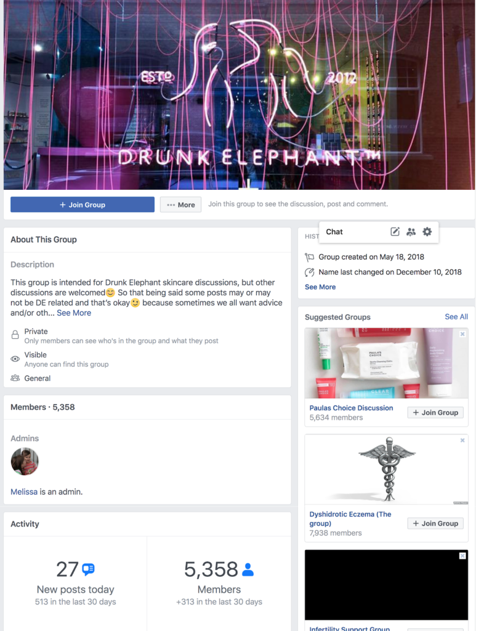Click the lock icon beside Private
The width and height of the screenshot is (484, 631).
pyautogui.click(x=15, y=335)
